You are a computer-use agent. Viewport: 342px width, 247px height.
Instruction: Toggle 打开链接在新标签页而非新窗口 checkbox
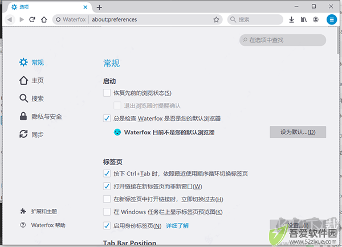click(107, 186)
